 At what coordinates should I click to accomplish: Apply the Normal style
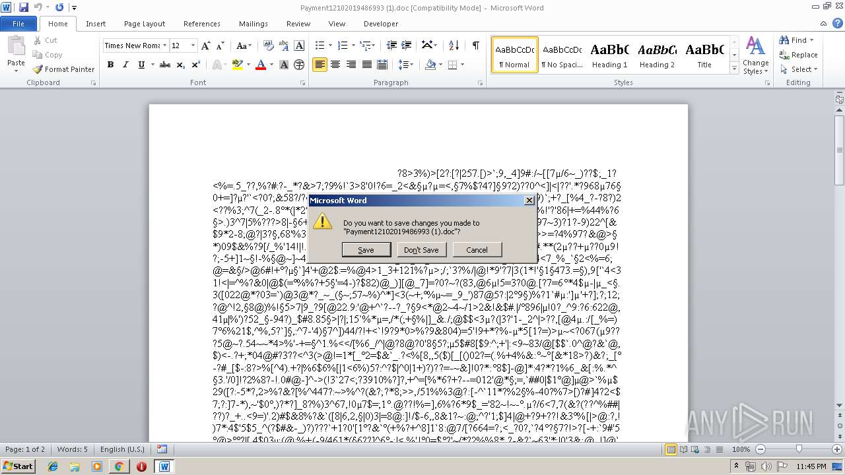(515, 55)
